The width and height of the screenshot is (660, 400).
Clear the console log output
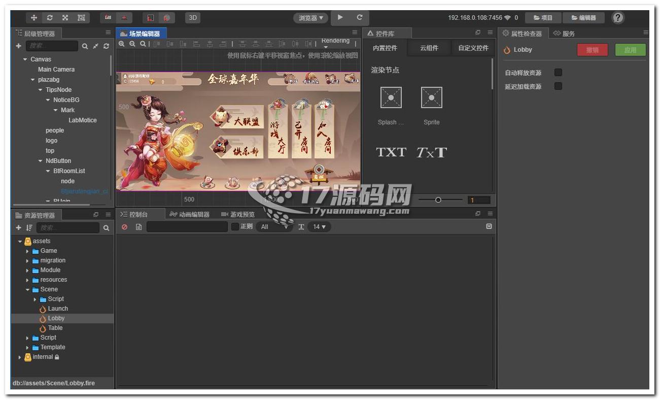tap(125, 227)
